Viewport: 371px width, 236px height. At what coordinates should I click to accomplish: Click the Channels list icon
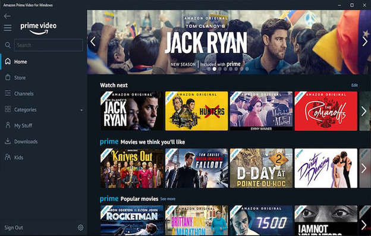[8, 93]
